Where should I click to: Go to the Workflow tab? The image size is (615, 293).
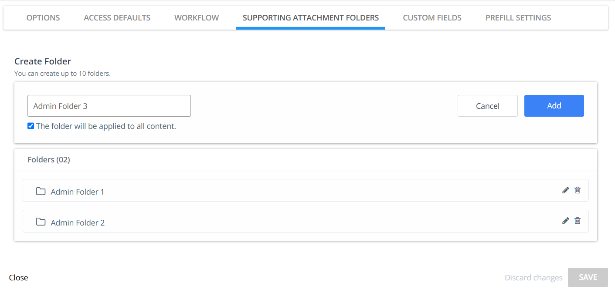(197, 18)
